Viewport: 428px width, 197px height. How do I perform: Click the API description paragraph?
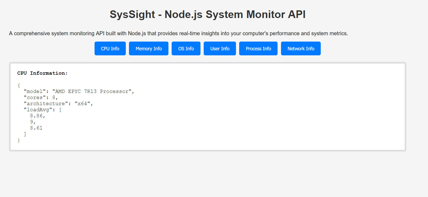coord(179,33)
